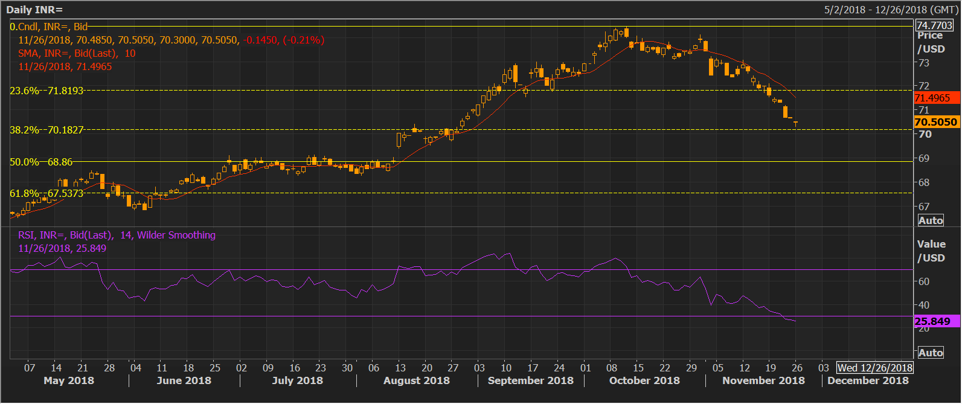Click the 74.7703 high price label

(x=934, y=25)
